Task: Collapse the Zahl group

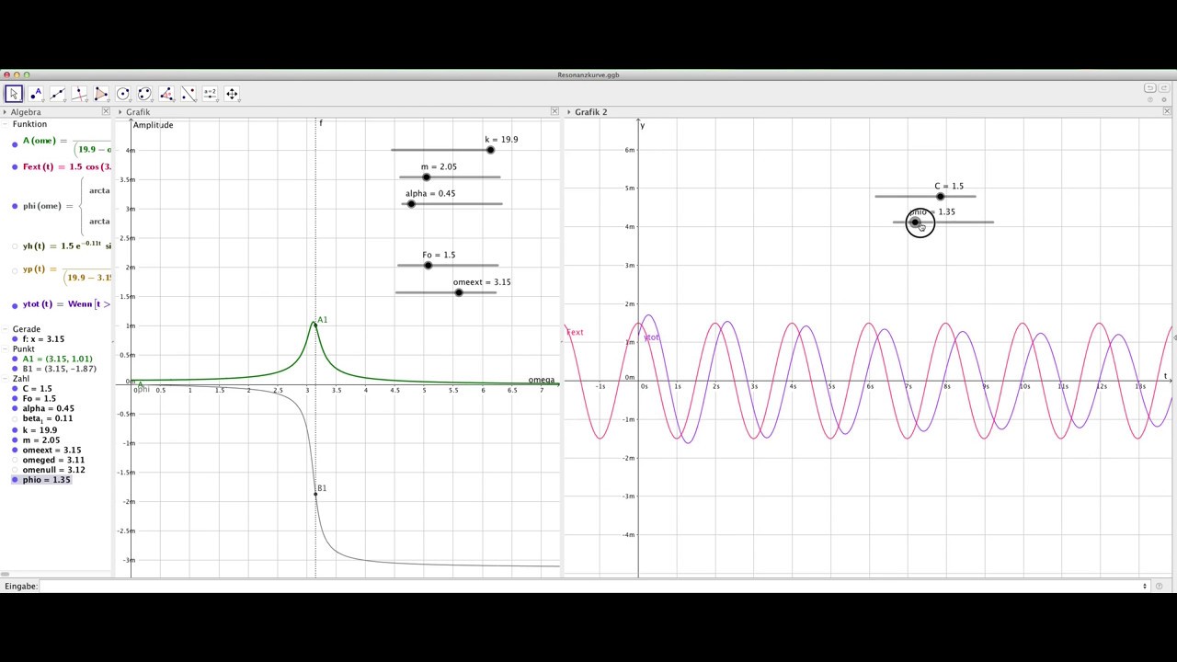Action: [x=6, y=379]
